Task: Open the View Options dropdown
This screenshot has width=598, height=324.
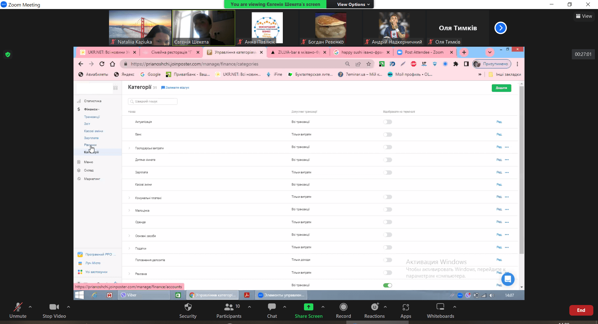Action: coord(353,4)
